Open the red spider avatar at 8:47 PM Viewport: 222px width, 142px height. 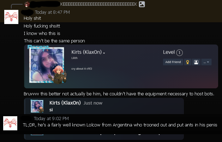pyautogui.click(x=11, y=17)
